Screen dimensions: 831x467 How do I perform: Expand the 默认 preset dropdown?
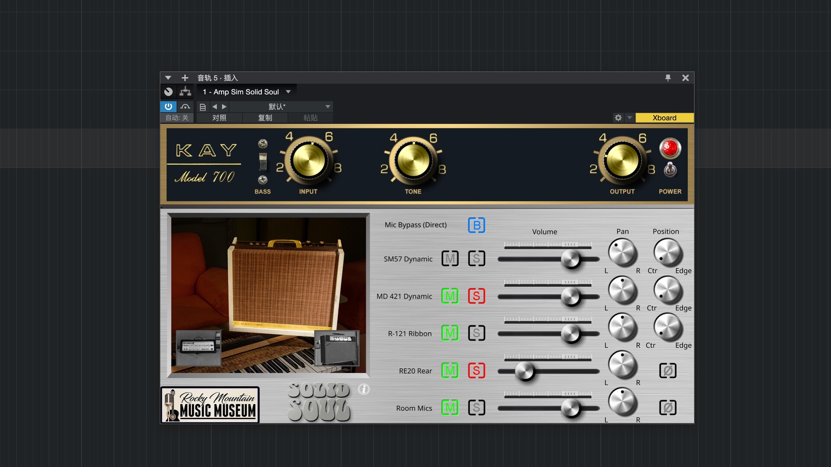(x=328, y=106)
